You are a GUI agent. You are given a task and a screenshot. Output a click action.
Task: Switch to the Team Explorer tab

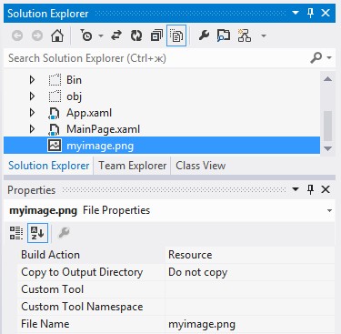point(133,166)
